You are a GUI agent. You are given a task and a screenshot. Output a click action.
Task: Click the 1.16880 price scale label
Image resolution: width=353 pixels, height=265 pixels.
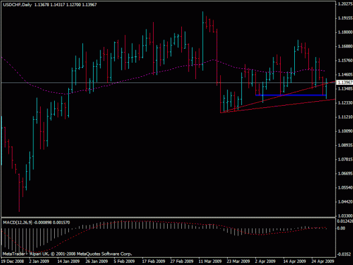345,46
